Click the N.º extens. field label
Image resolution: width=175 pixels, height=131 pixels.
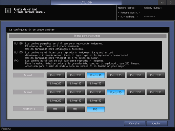128,17
